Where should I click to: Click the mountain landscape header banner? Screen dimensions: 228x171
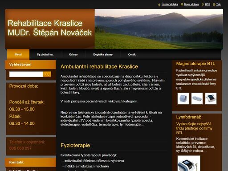(159, 29)
